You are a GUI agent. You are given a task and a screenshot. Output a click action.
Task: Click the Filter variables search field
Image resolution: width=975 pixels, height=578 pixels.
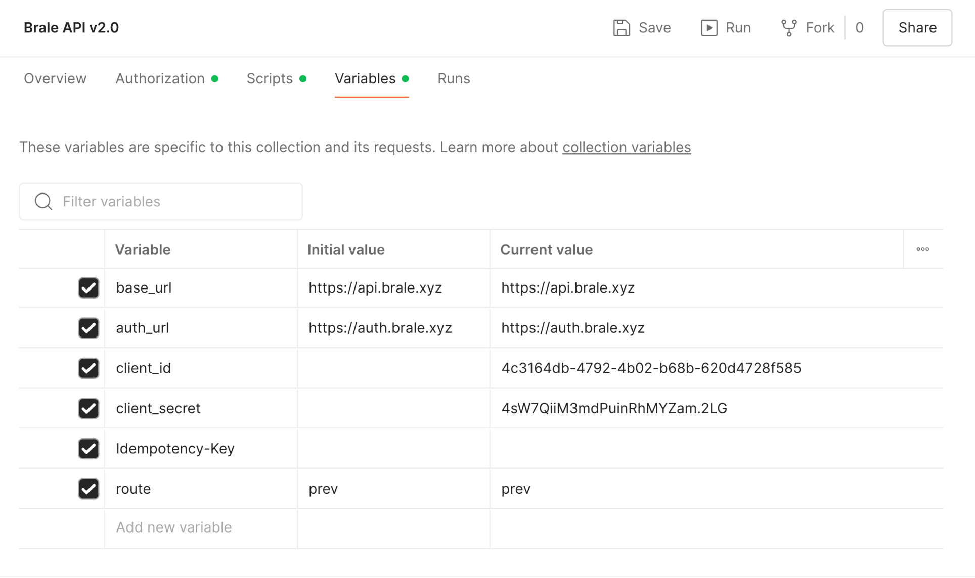point(172,202)
